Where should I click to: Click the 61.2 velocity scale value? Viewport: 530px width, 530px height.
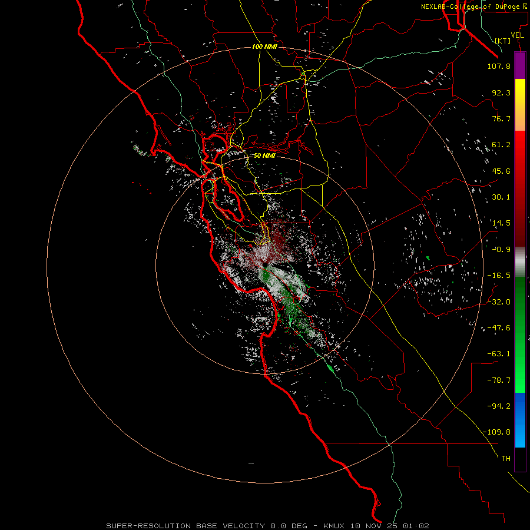[x=501, y=145]
